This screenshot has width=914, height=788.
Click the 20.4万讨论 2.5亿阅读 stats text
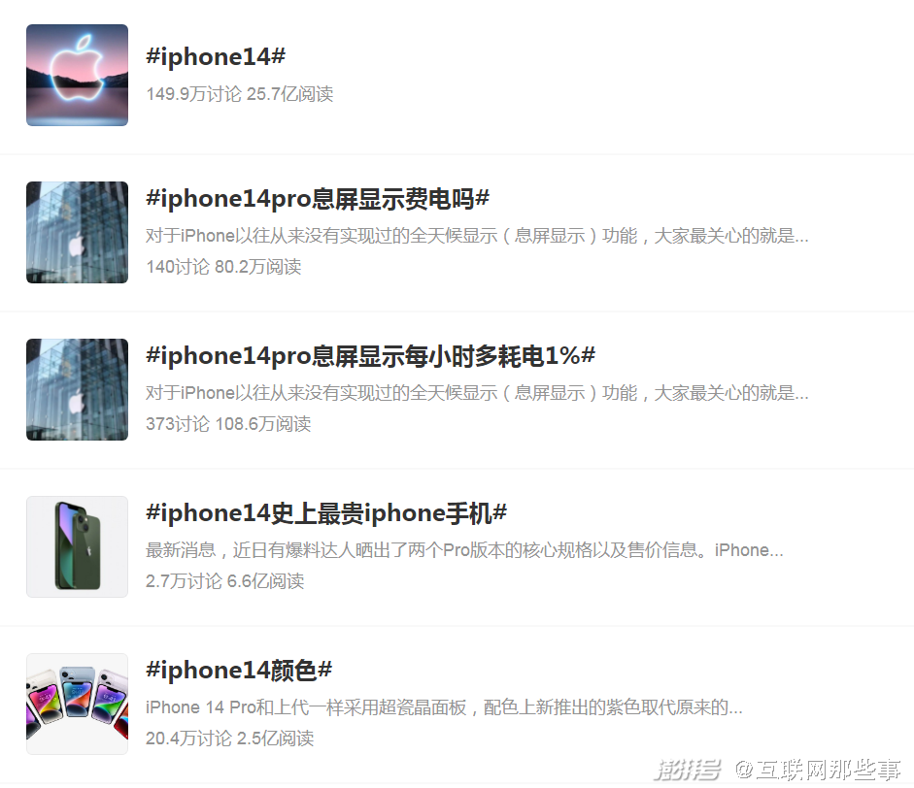(x=229, y=739)
